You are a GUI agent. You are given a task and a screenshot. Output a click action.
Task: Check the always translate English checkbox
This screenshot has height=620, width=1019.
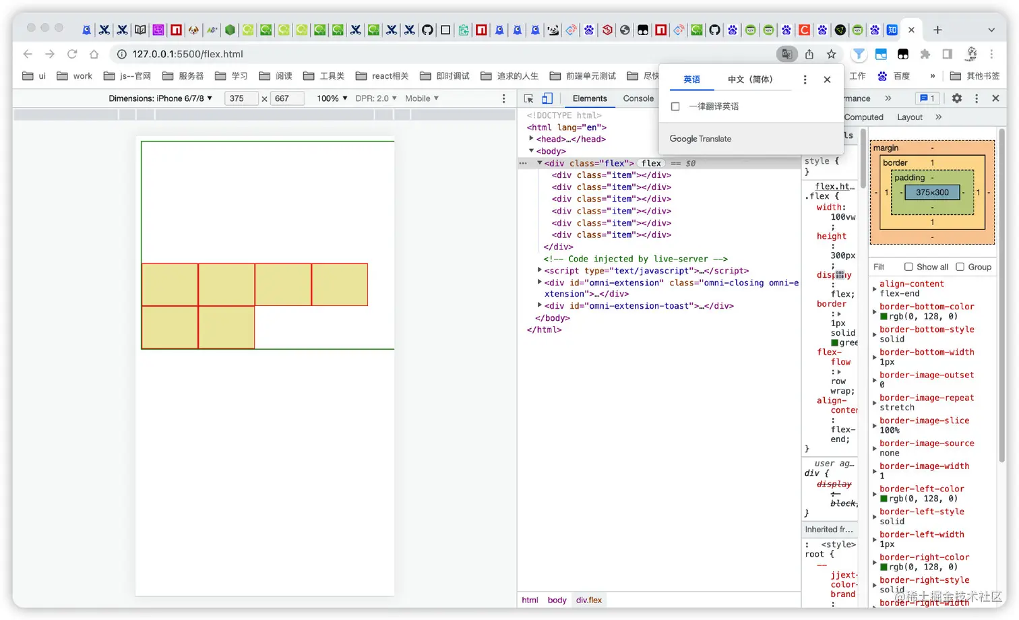675,106
